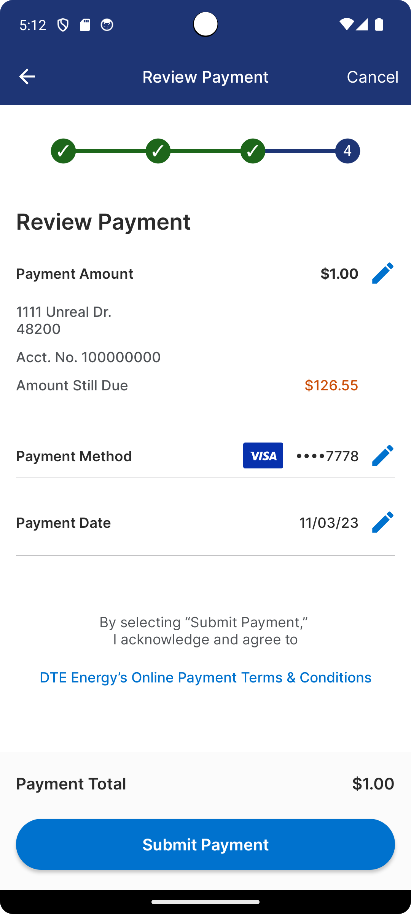Tap the 11/03/23 payment date value
The height and width of the screenshot is (914, 411).
329,523
